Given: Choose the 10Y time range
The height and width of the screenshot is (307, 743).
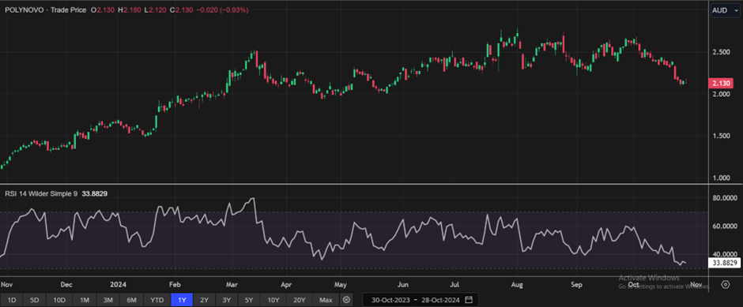Looking at the screenshot, I should click(x=273, y=300).
